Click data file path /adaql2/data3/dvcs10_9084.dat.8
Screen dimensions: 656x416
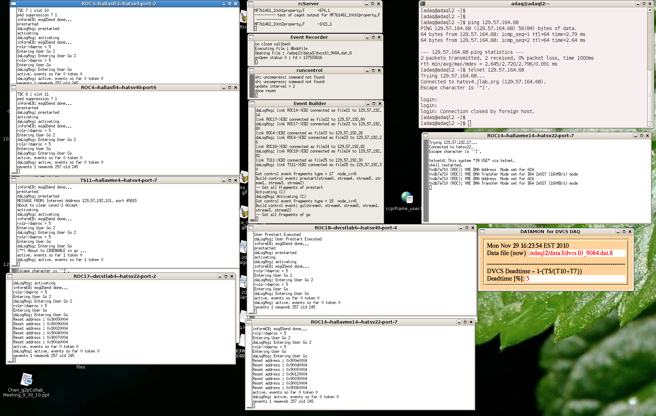click(571, 253)
